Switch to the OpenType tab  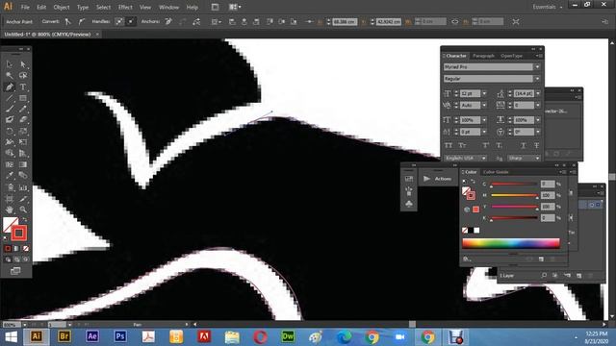point(511,56)
